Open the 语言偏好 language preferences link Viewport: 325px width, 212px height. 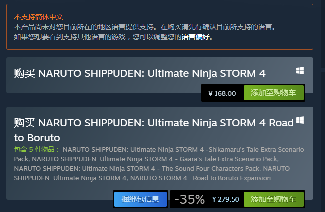pos(195,37)
